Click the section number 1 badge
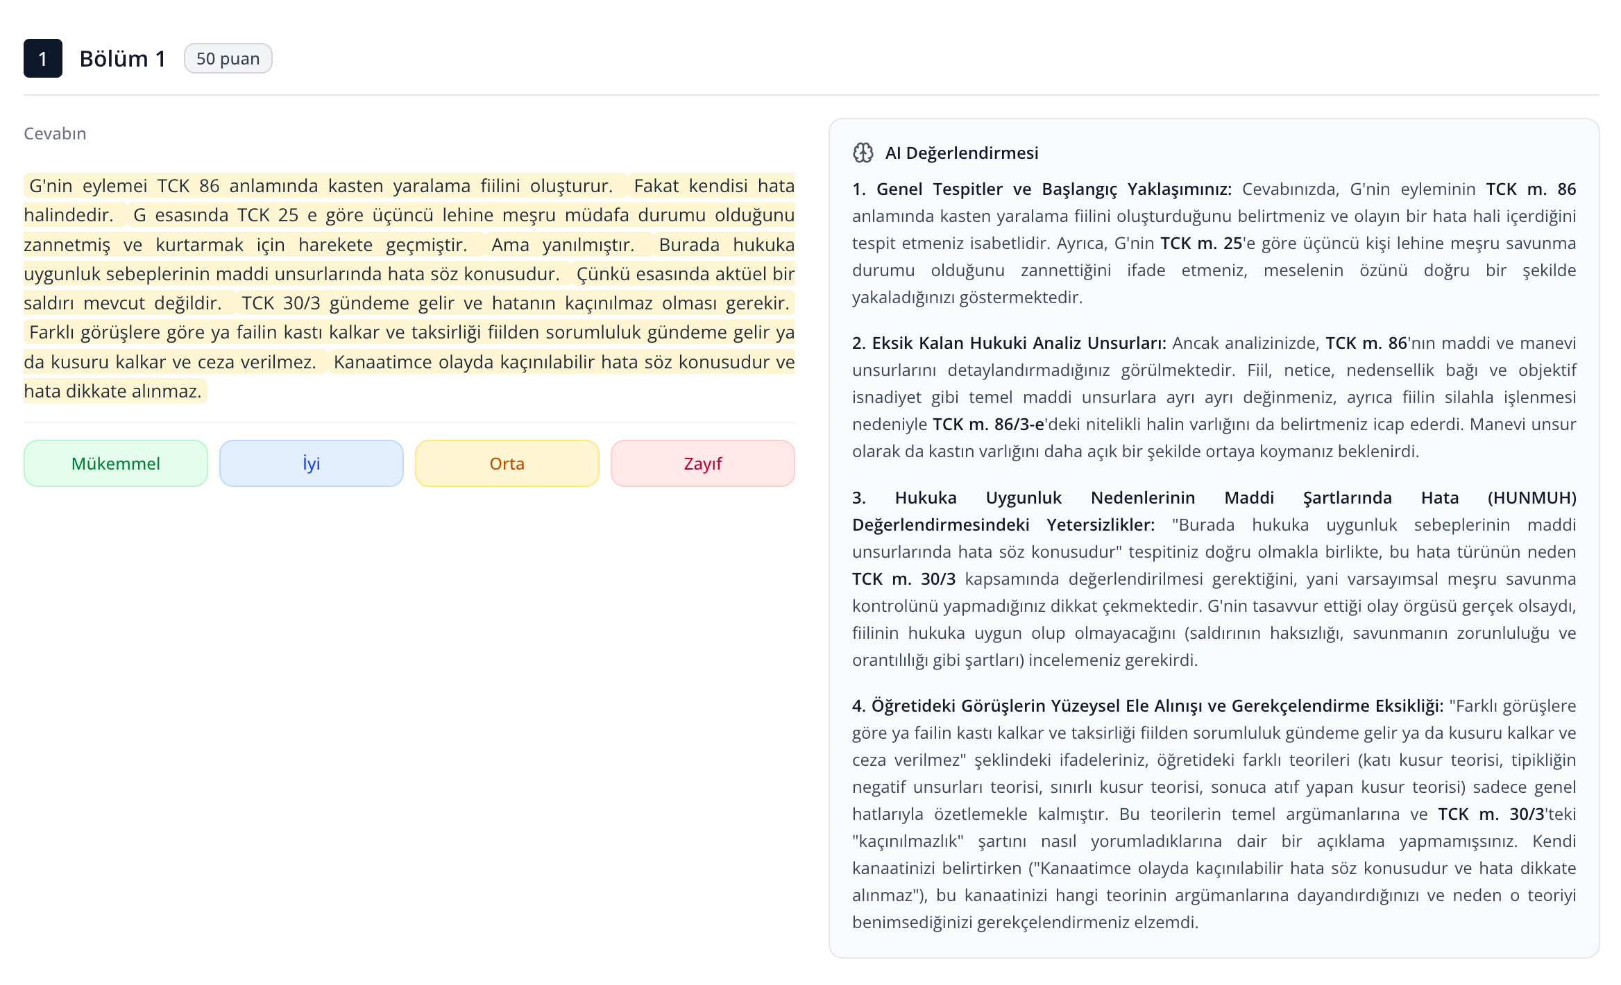1621x985 pixels. (42, 58)
